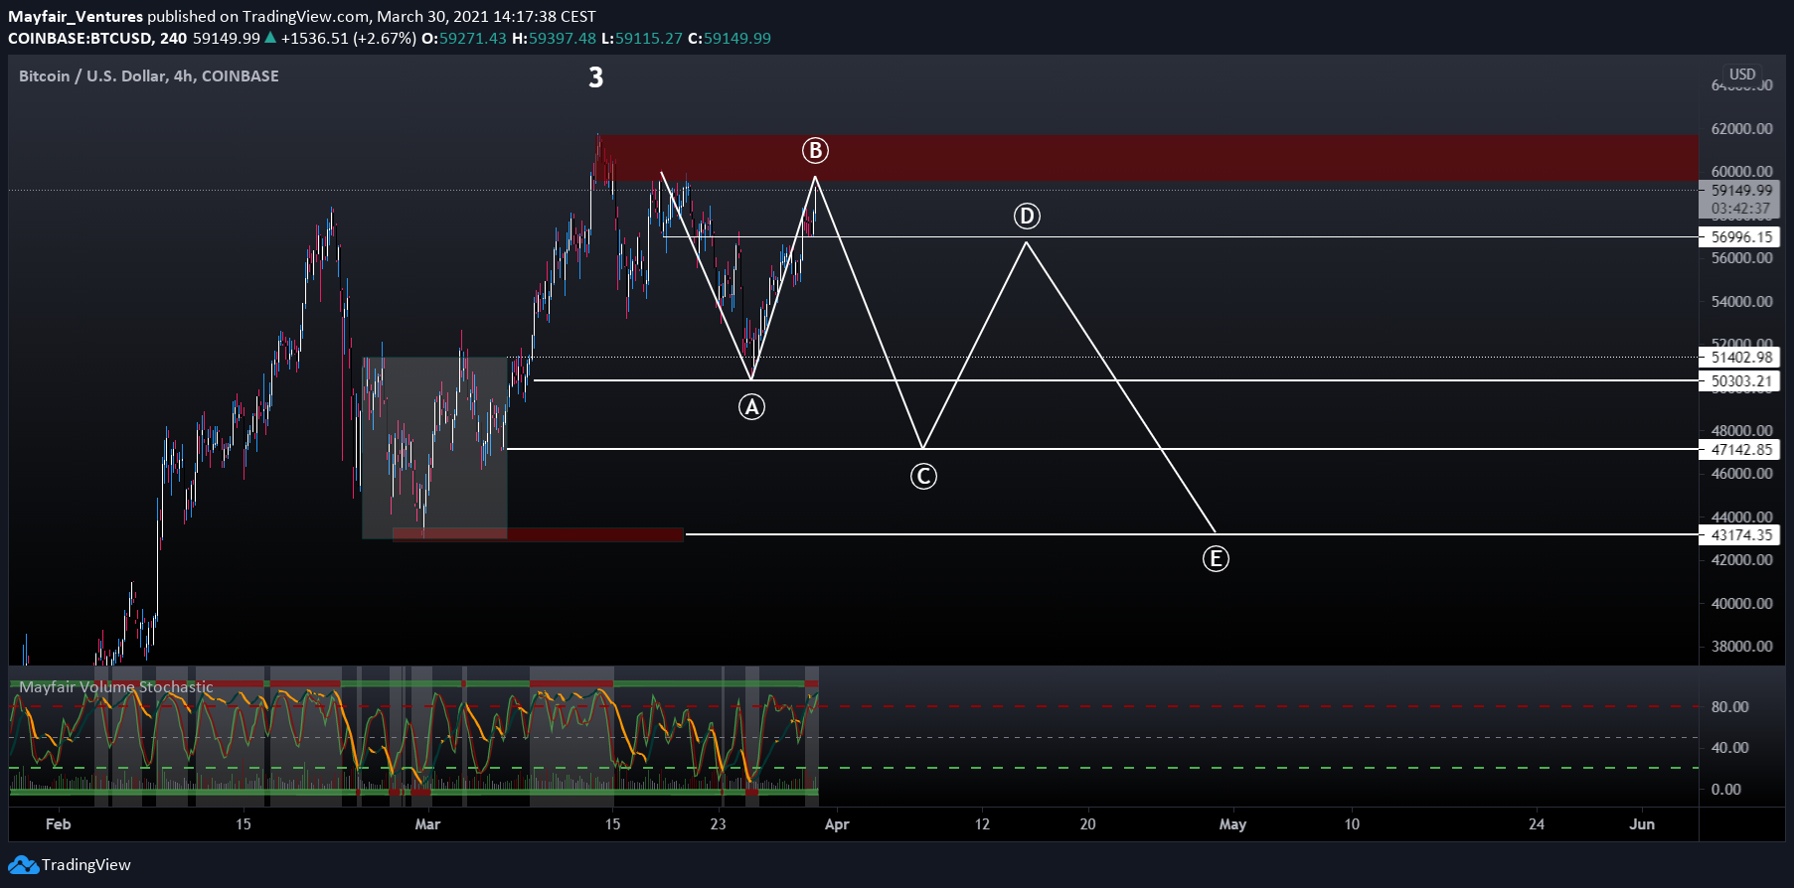Click the green up-triangle change indicator
Image resolution: width=1794 pixels, height=888 pixels.
click(x=270, y=38)
